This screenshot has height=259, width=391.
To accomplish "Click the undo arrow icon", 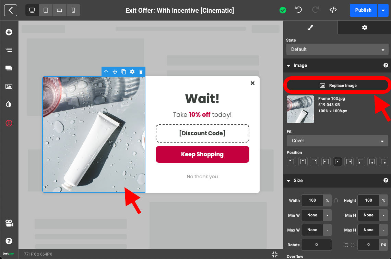I will [298, 10].
